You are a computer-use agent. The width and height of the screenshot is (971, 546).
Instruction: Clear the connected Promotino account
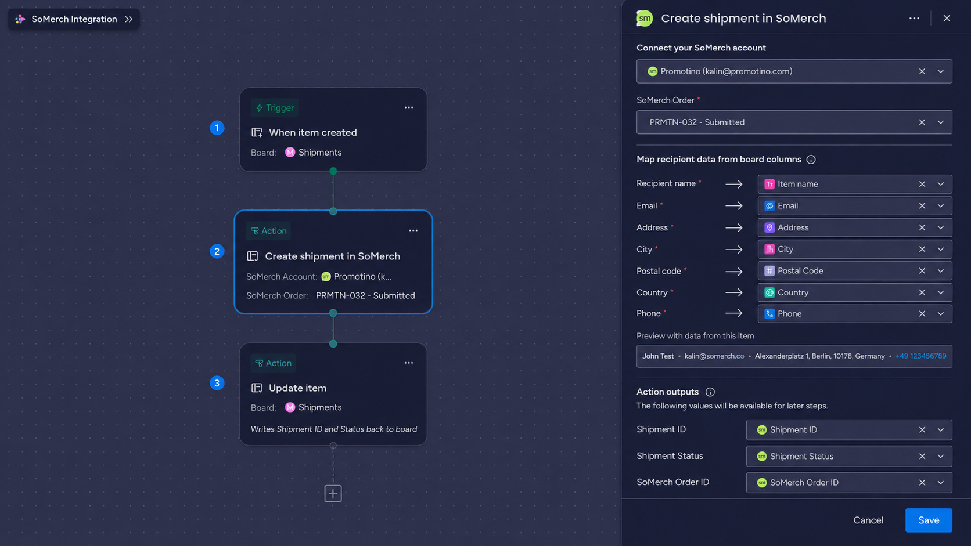click(x=922, y=71)
